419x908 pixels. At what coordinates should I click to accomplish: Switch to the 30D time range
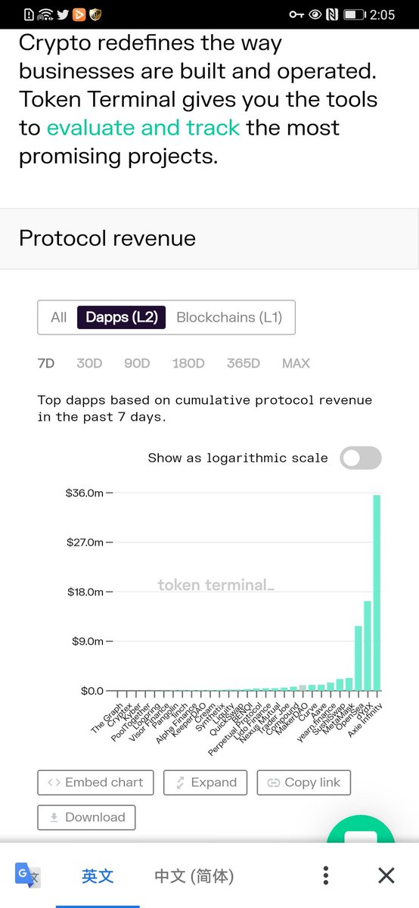tap(89, 363)
